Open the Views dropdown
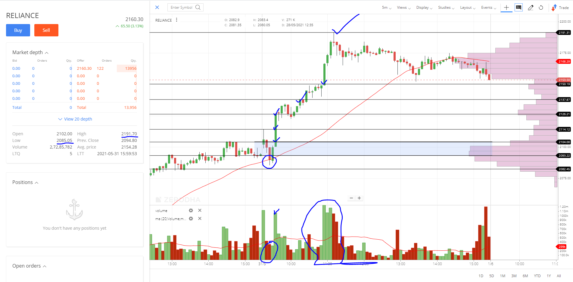Screen dimensions: 573x282 pyautogui.click(x=404, y=8)
